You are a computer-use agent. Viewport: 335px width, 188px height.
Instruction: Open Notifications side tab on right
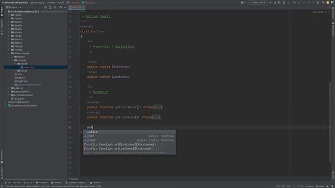tap(333, 29)
